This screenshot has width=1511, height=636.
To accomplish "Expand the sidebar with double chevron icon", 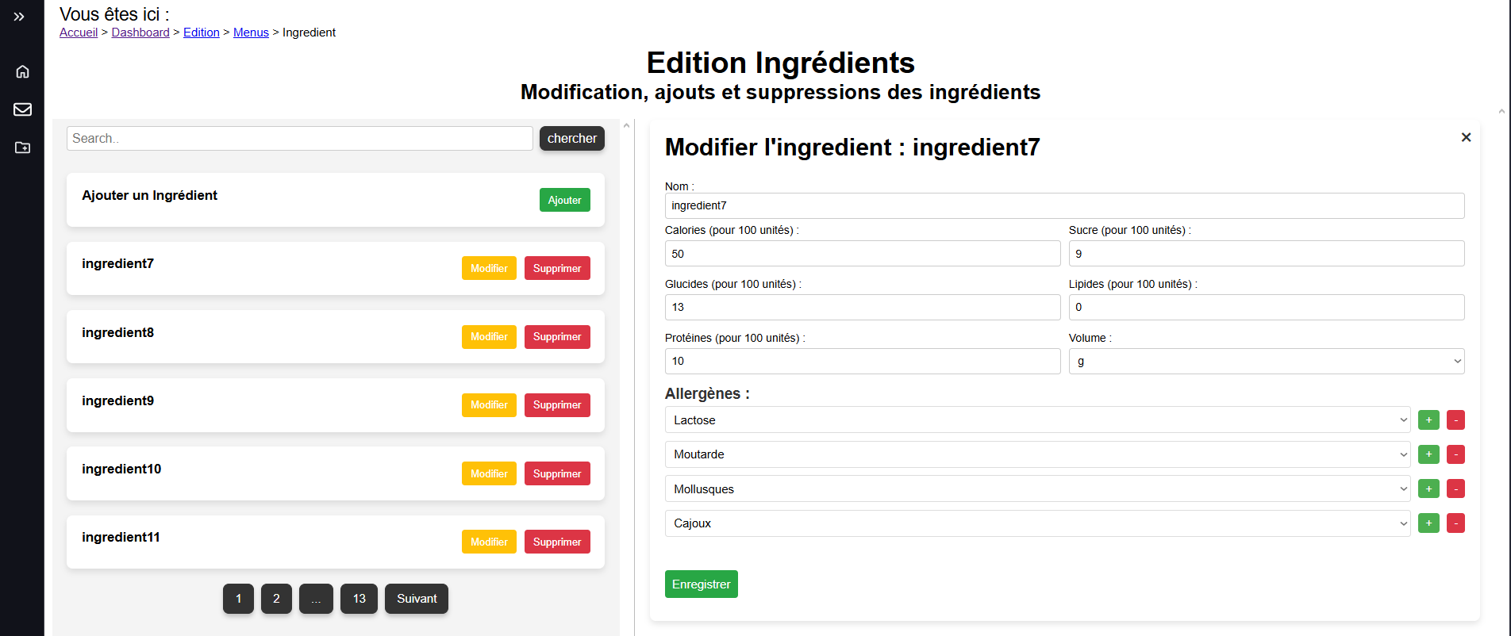I will [19, 17].
